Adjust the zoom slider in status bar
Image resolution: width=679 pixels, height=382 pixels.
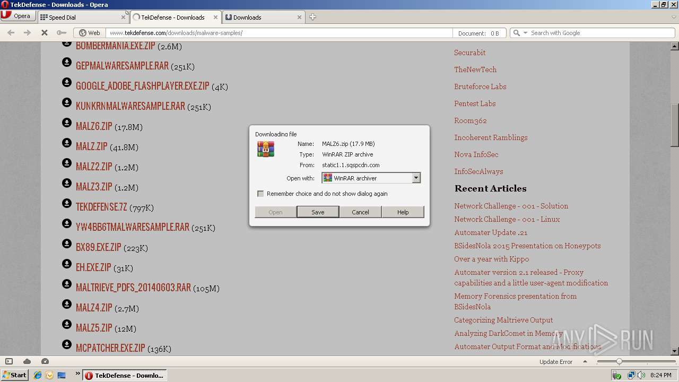coord(619,361)
